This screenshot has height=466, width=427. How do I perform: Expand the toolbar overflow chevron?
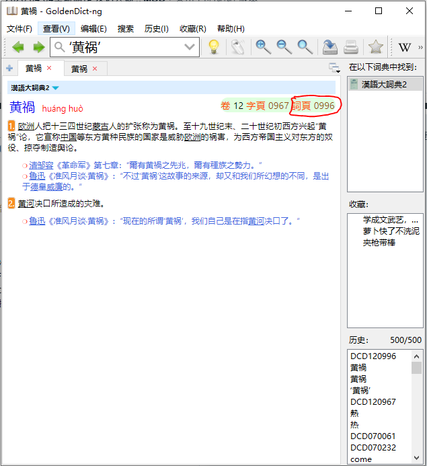tap(420, 47)
